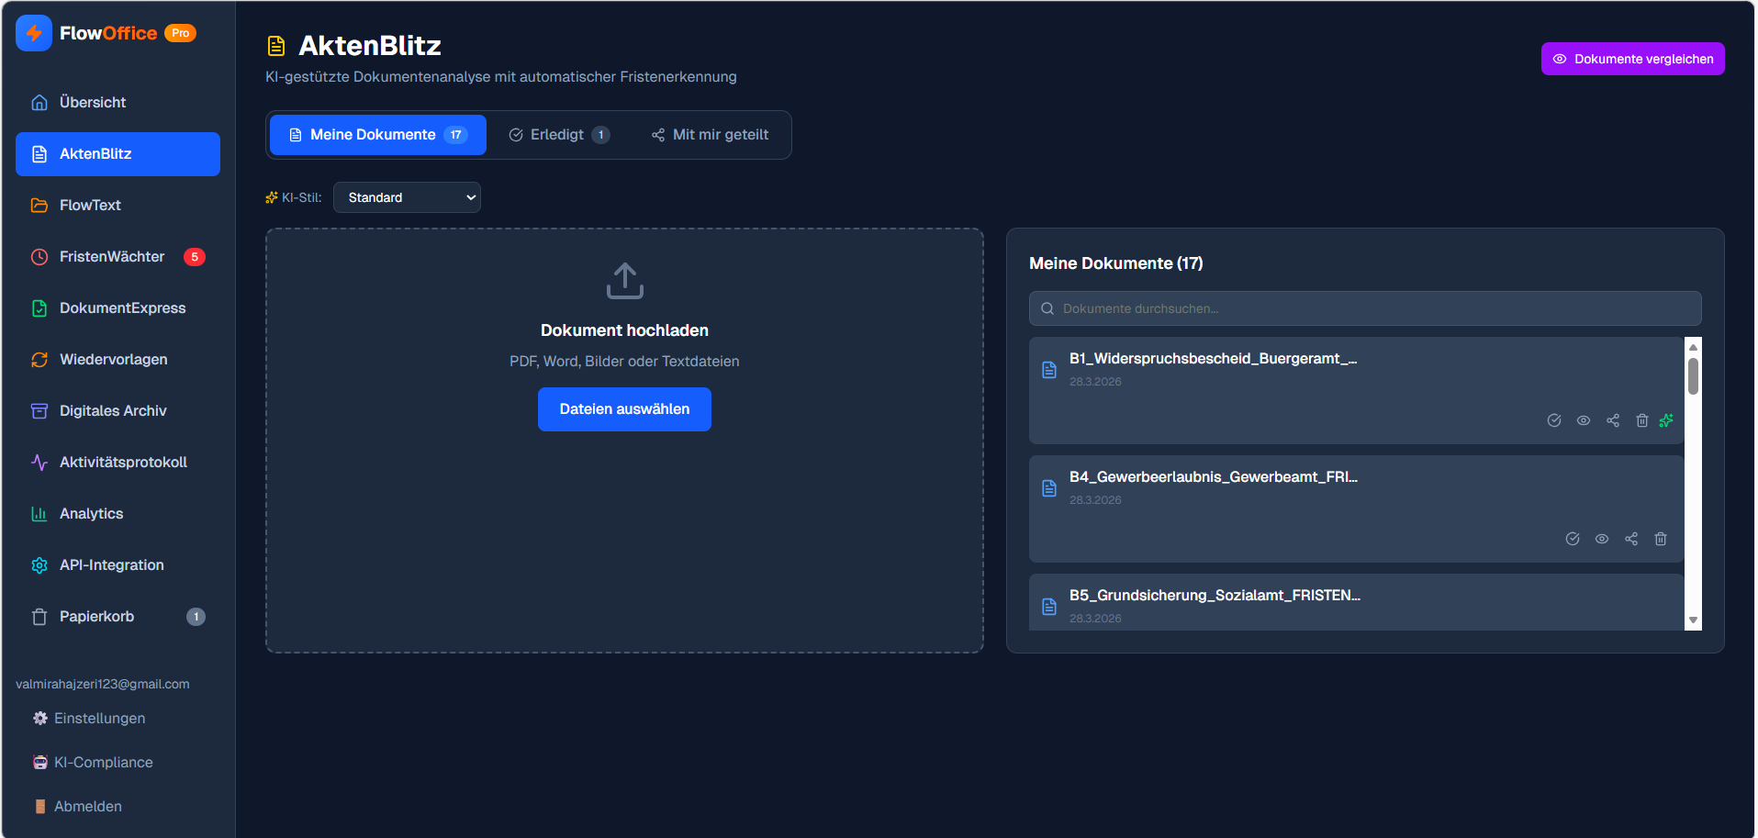Mark B4_Gewerbeerlaubnis as erledigt

point(1573,539)
